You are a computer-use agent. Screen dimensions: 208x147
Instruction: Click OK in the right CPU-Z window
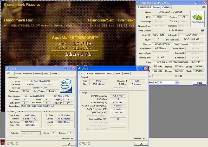[x=141, y=144]
